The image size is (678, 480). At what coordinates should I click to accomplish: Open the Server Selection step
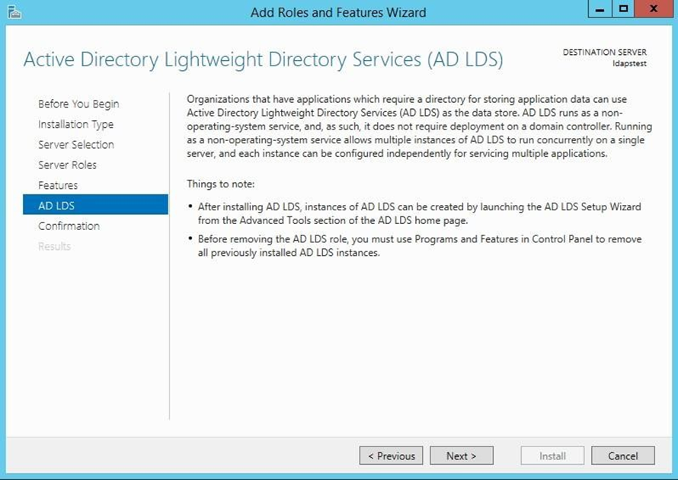point(76,145)
